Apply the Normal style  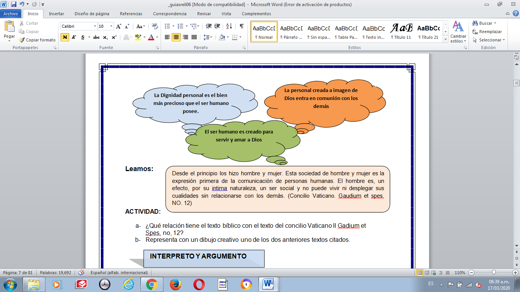(x=264, y=32)
